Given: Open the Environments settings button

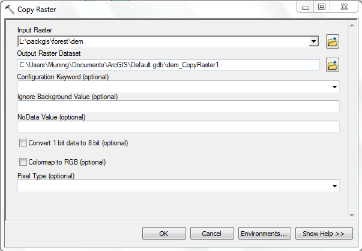Looking at the screenshot, I should tap(264, 233).
